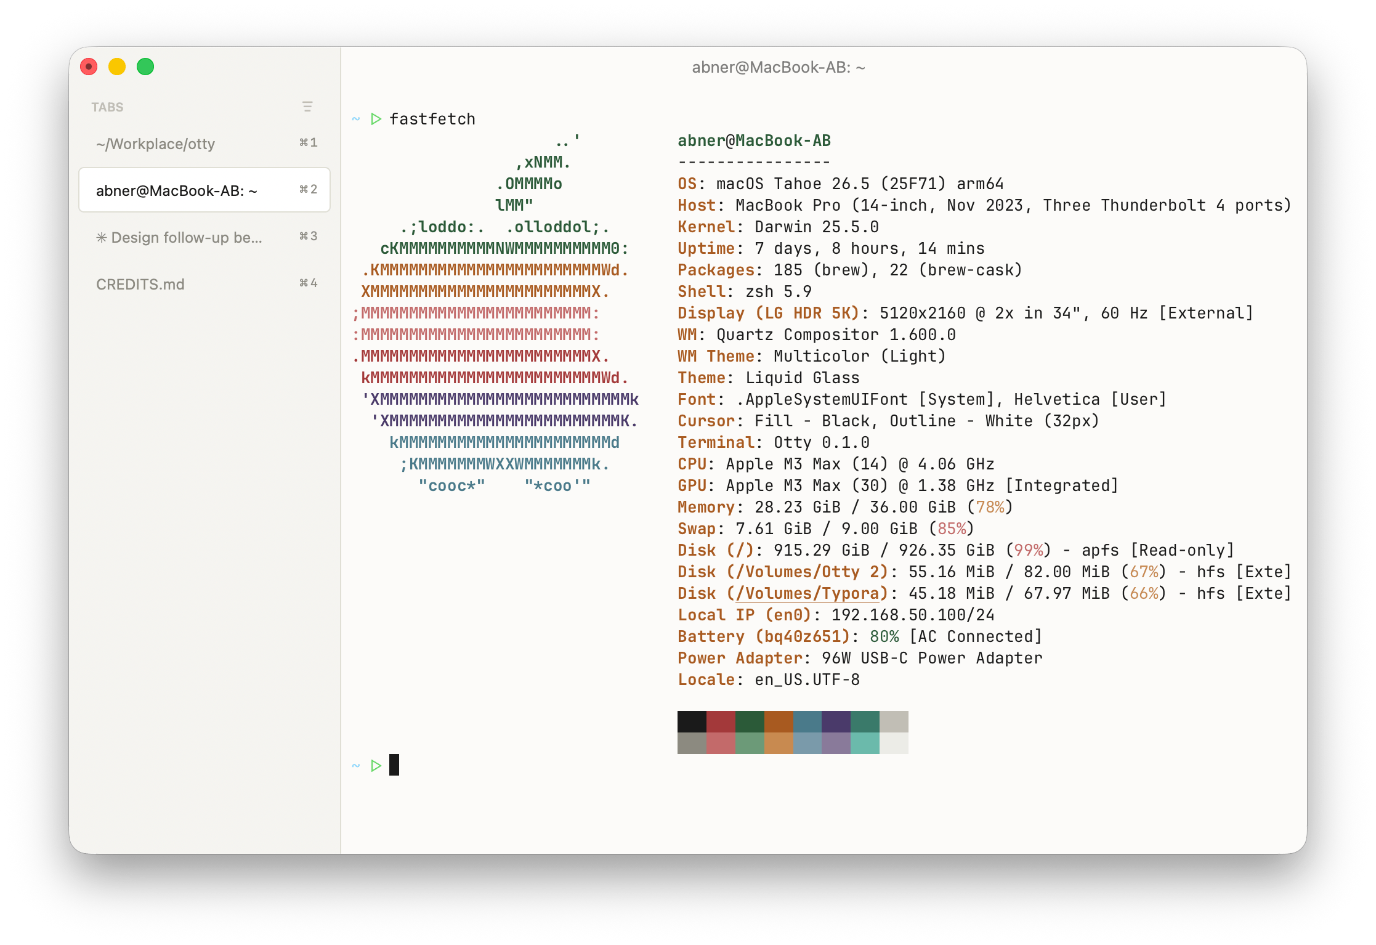Minimize the window with the yellow button
Image resolution: width=1376 pixels, height=945 pixels.
click(x=117, y=67)
